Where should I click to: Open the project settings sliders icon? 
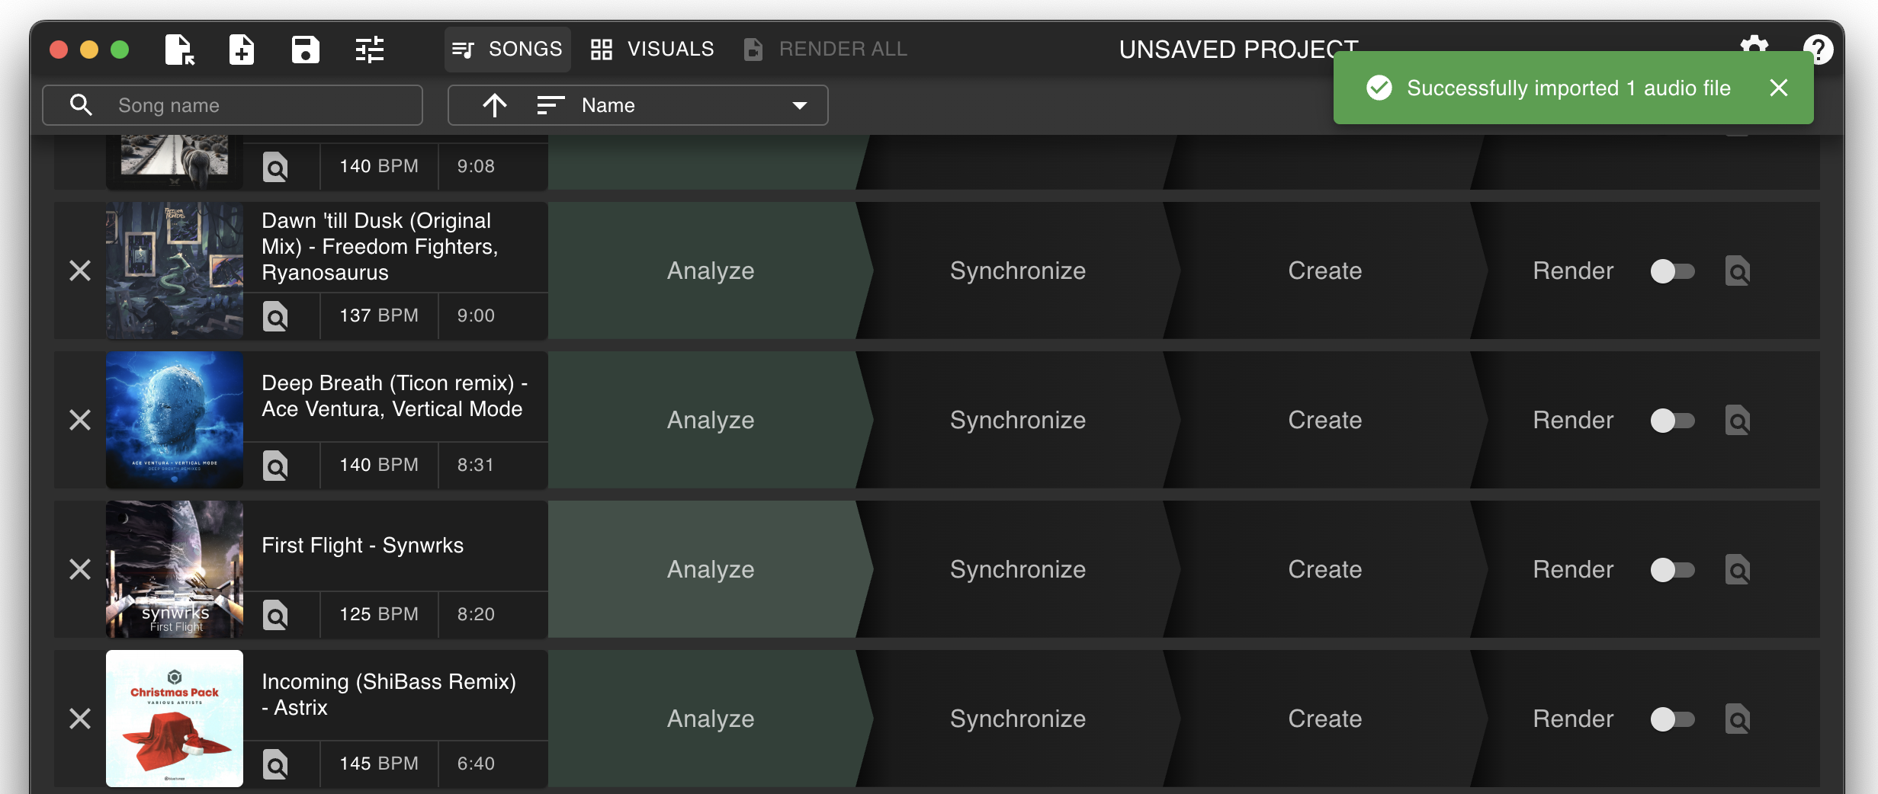click(370, 49)
